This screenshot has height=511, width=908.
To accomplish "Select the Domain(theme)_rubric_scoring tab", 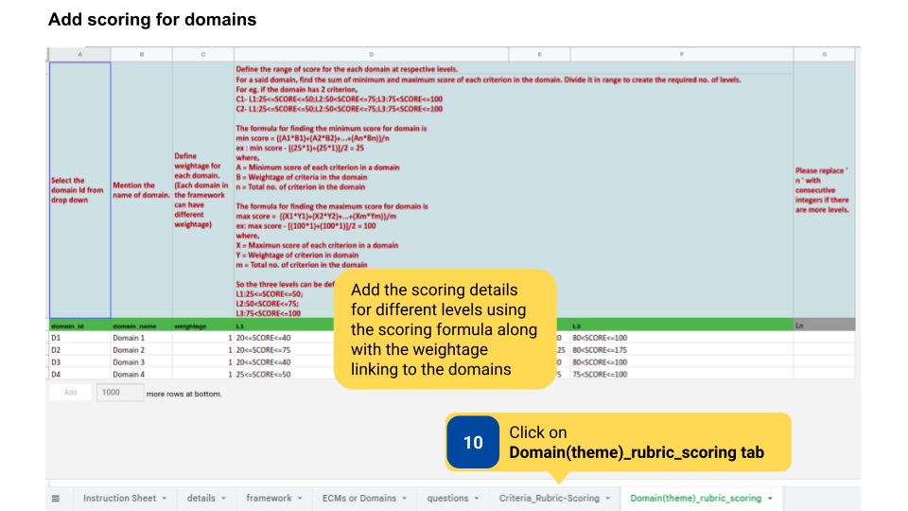I will click(x=695, y=498).
